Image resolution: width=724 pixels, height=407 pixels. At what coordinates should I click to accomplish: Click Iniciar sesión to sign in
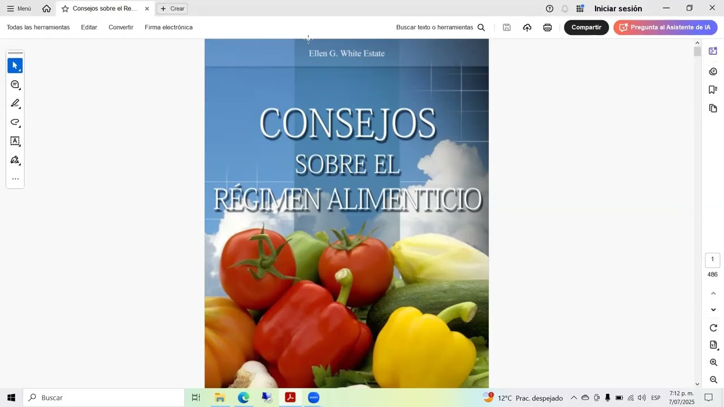pyautogui.click(x=618, y=8)
